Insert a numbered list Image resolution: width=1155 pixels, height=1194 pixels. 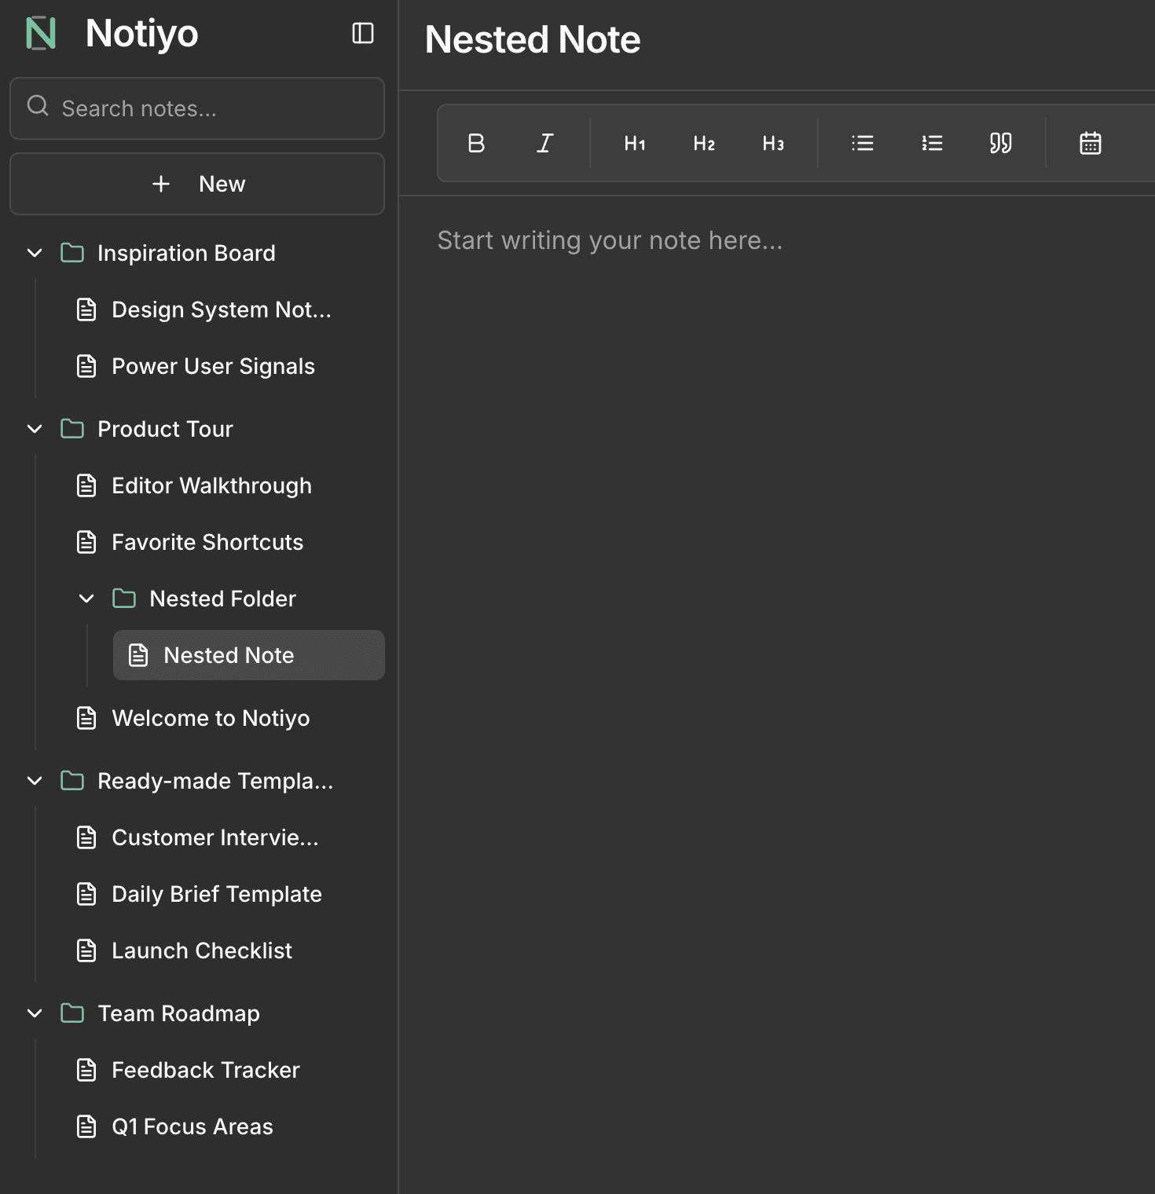pos(931,143)
